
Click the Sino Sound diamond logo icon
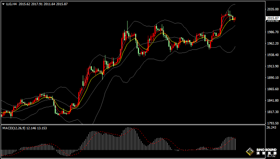pos(250,151)
